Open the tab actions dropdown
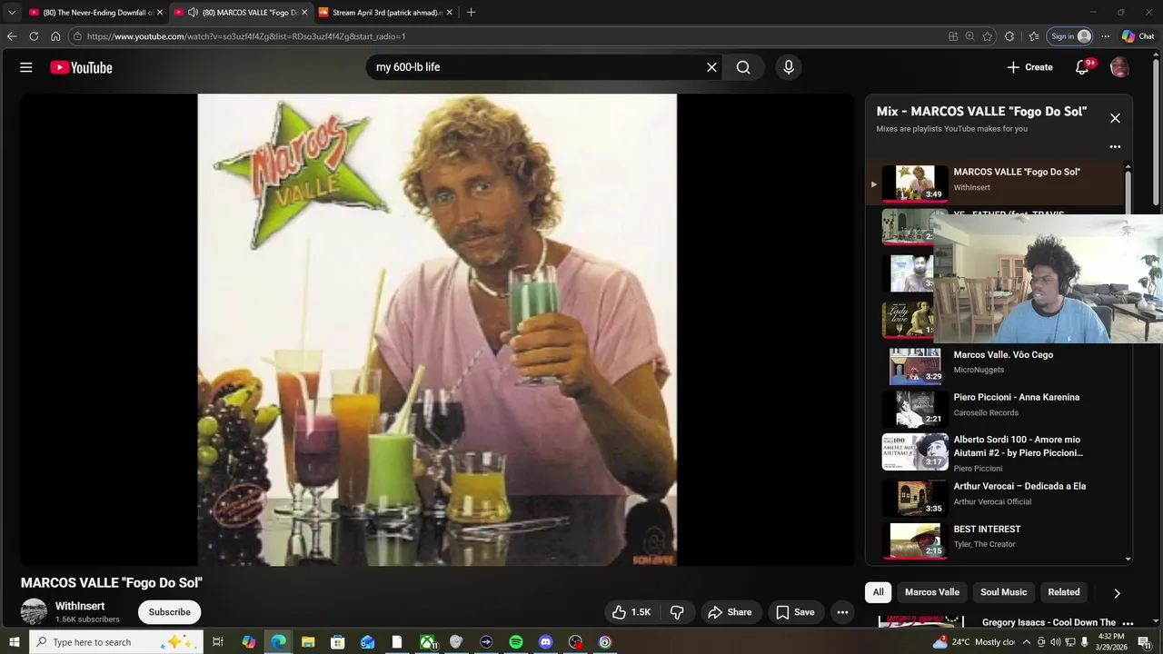This screenshot has height=654, width=1163. (12, 12)
